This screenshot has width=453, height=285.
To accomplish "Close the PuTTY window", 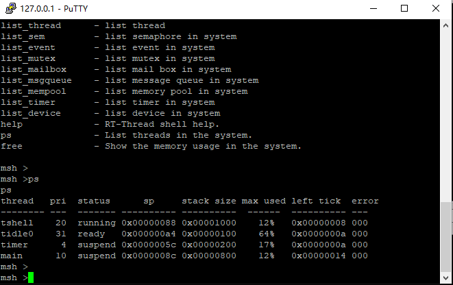I will [435, 8].
